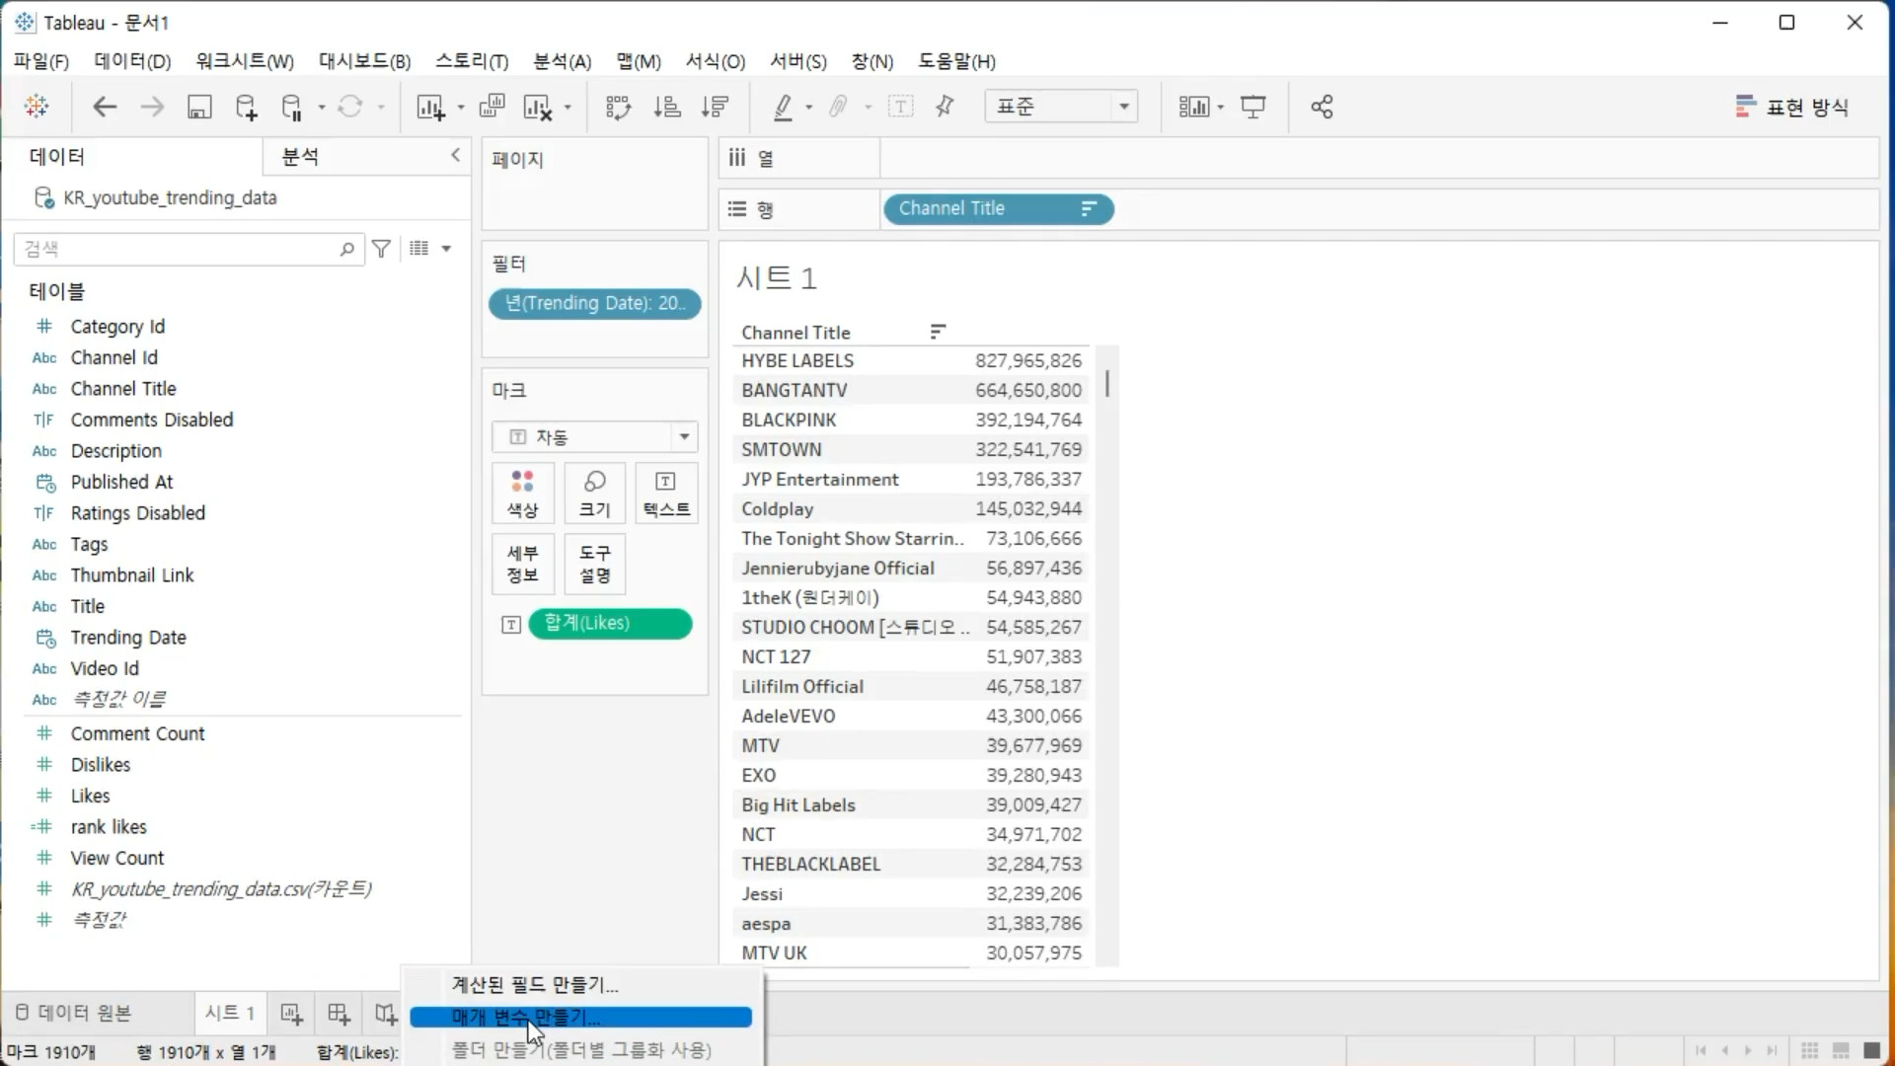Click the new dashboard tab icon
The width and height of the screenshot is (1895, 1066).
(x=339, y=1014)
